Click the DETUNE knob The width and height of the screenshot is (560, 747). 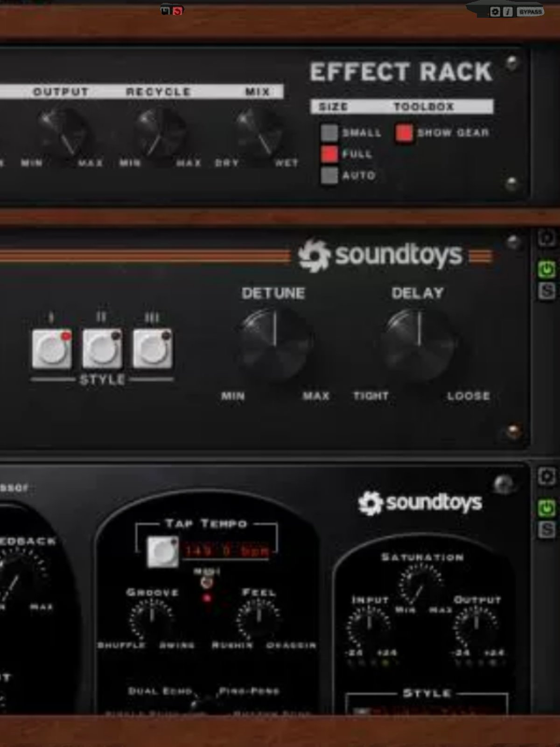(275, 345)
